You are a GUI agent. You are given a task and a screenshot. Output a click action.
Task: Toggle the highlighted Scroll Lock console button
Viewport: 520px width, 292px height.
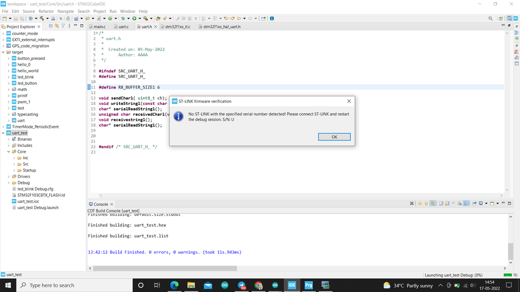[x=466, y=203]
